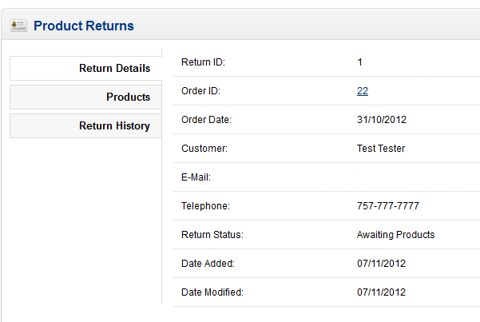Click the Customer label
480x322 pixels.
pyautogui.click(x=204, y=149)
